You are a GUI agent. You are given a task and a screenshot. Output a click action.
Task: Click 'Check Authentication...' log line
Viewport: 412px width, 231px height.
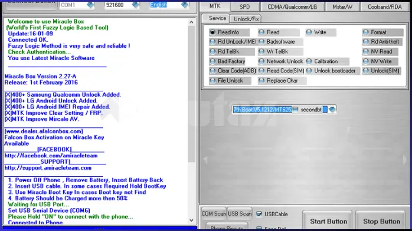[x=39, y=52]
